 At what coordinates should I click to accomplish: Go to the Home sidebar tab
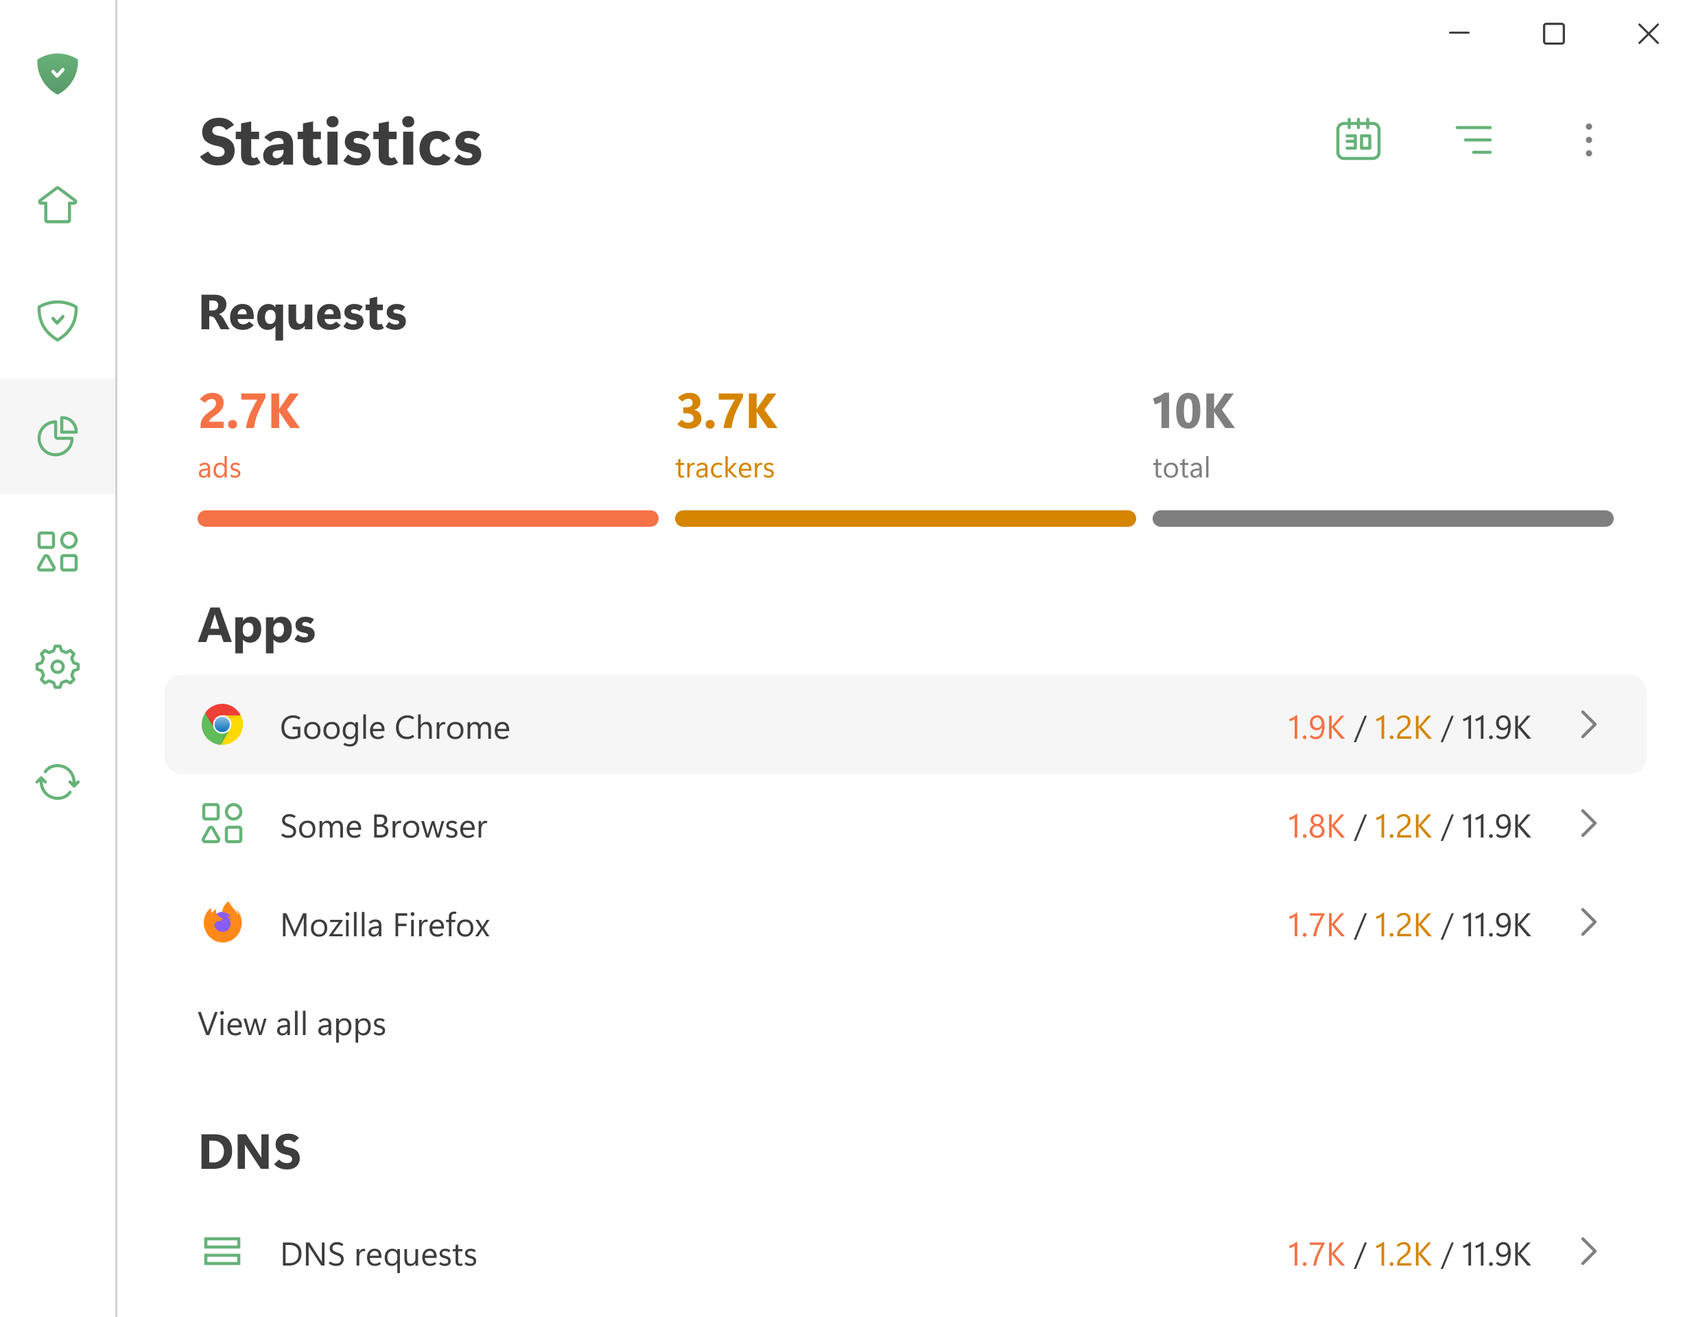coord(58,205)
